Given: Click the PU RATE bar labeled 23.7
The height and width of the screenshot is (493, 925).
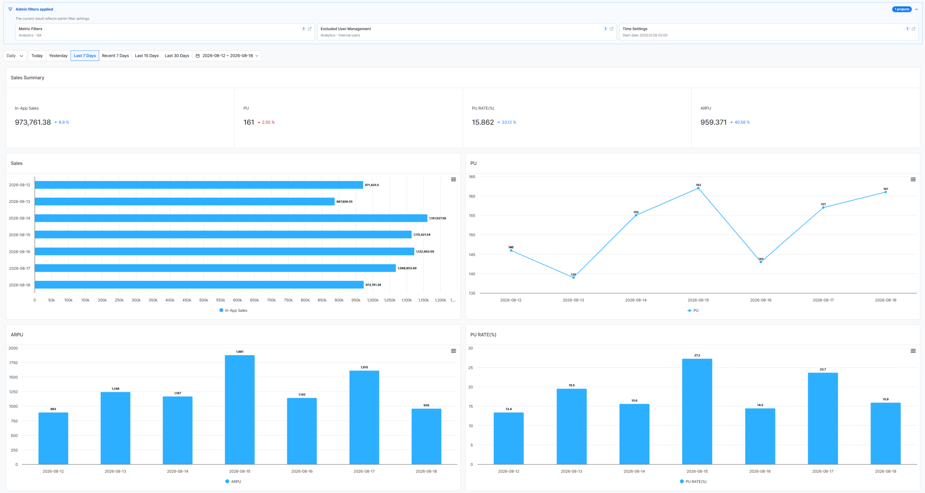Looking at the screenshot, I should 823,419.
